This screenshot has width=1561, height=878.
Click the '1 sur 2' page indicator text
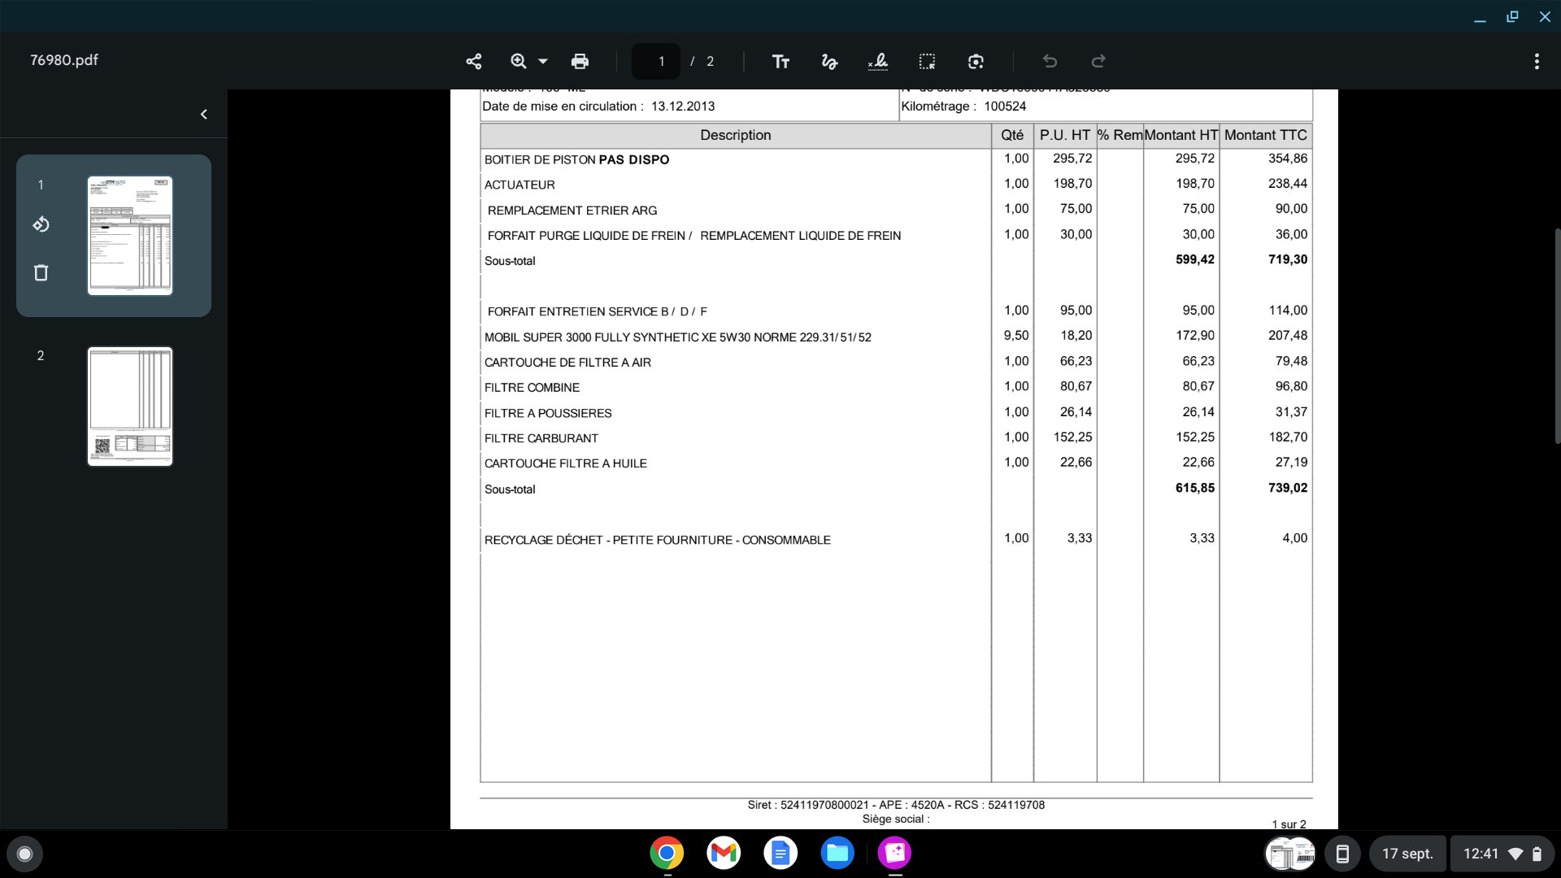tap(1289, 824)
